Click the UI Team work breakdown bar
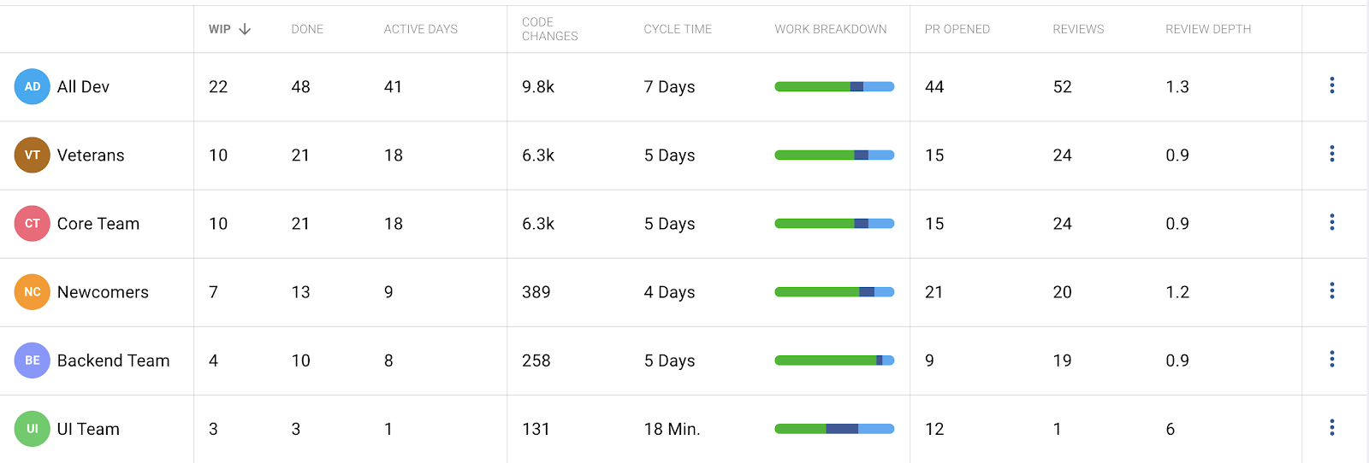The height and width of the screenshot is (463, 1369). (834, 429)
